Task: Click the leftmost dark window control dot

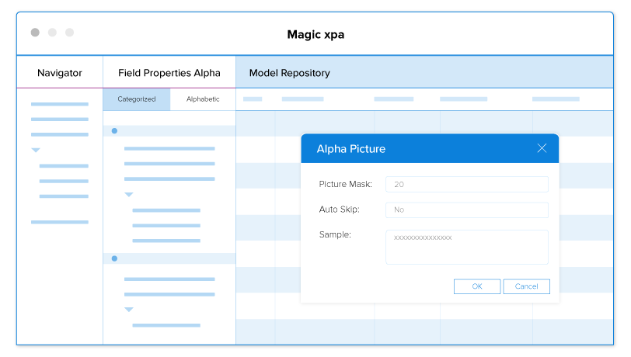Action: point(35,33)
